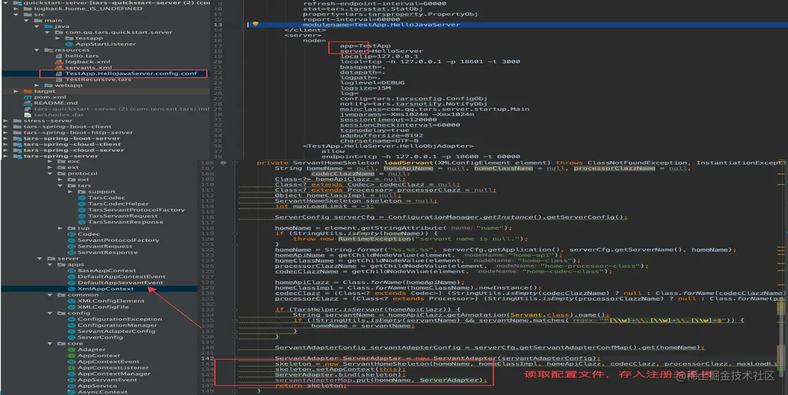Image resolution: width=788 pixels, height=395 pixels.
Task: Select AppServantEvent class
Action: pyautogui.click(x=107, y=380)
